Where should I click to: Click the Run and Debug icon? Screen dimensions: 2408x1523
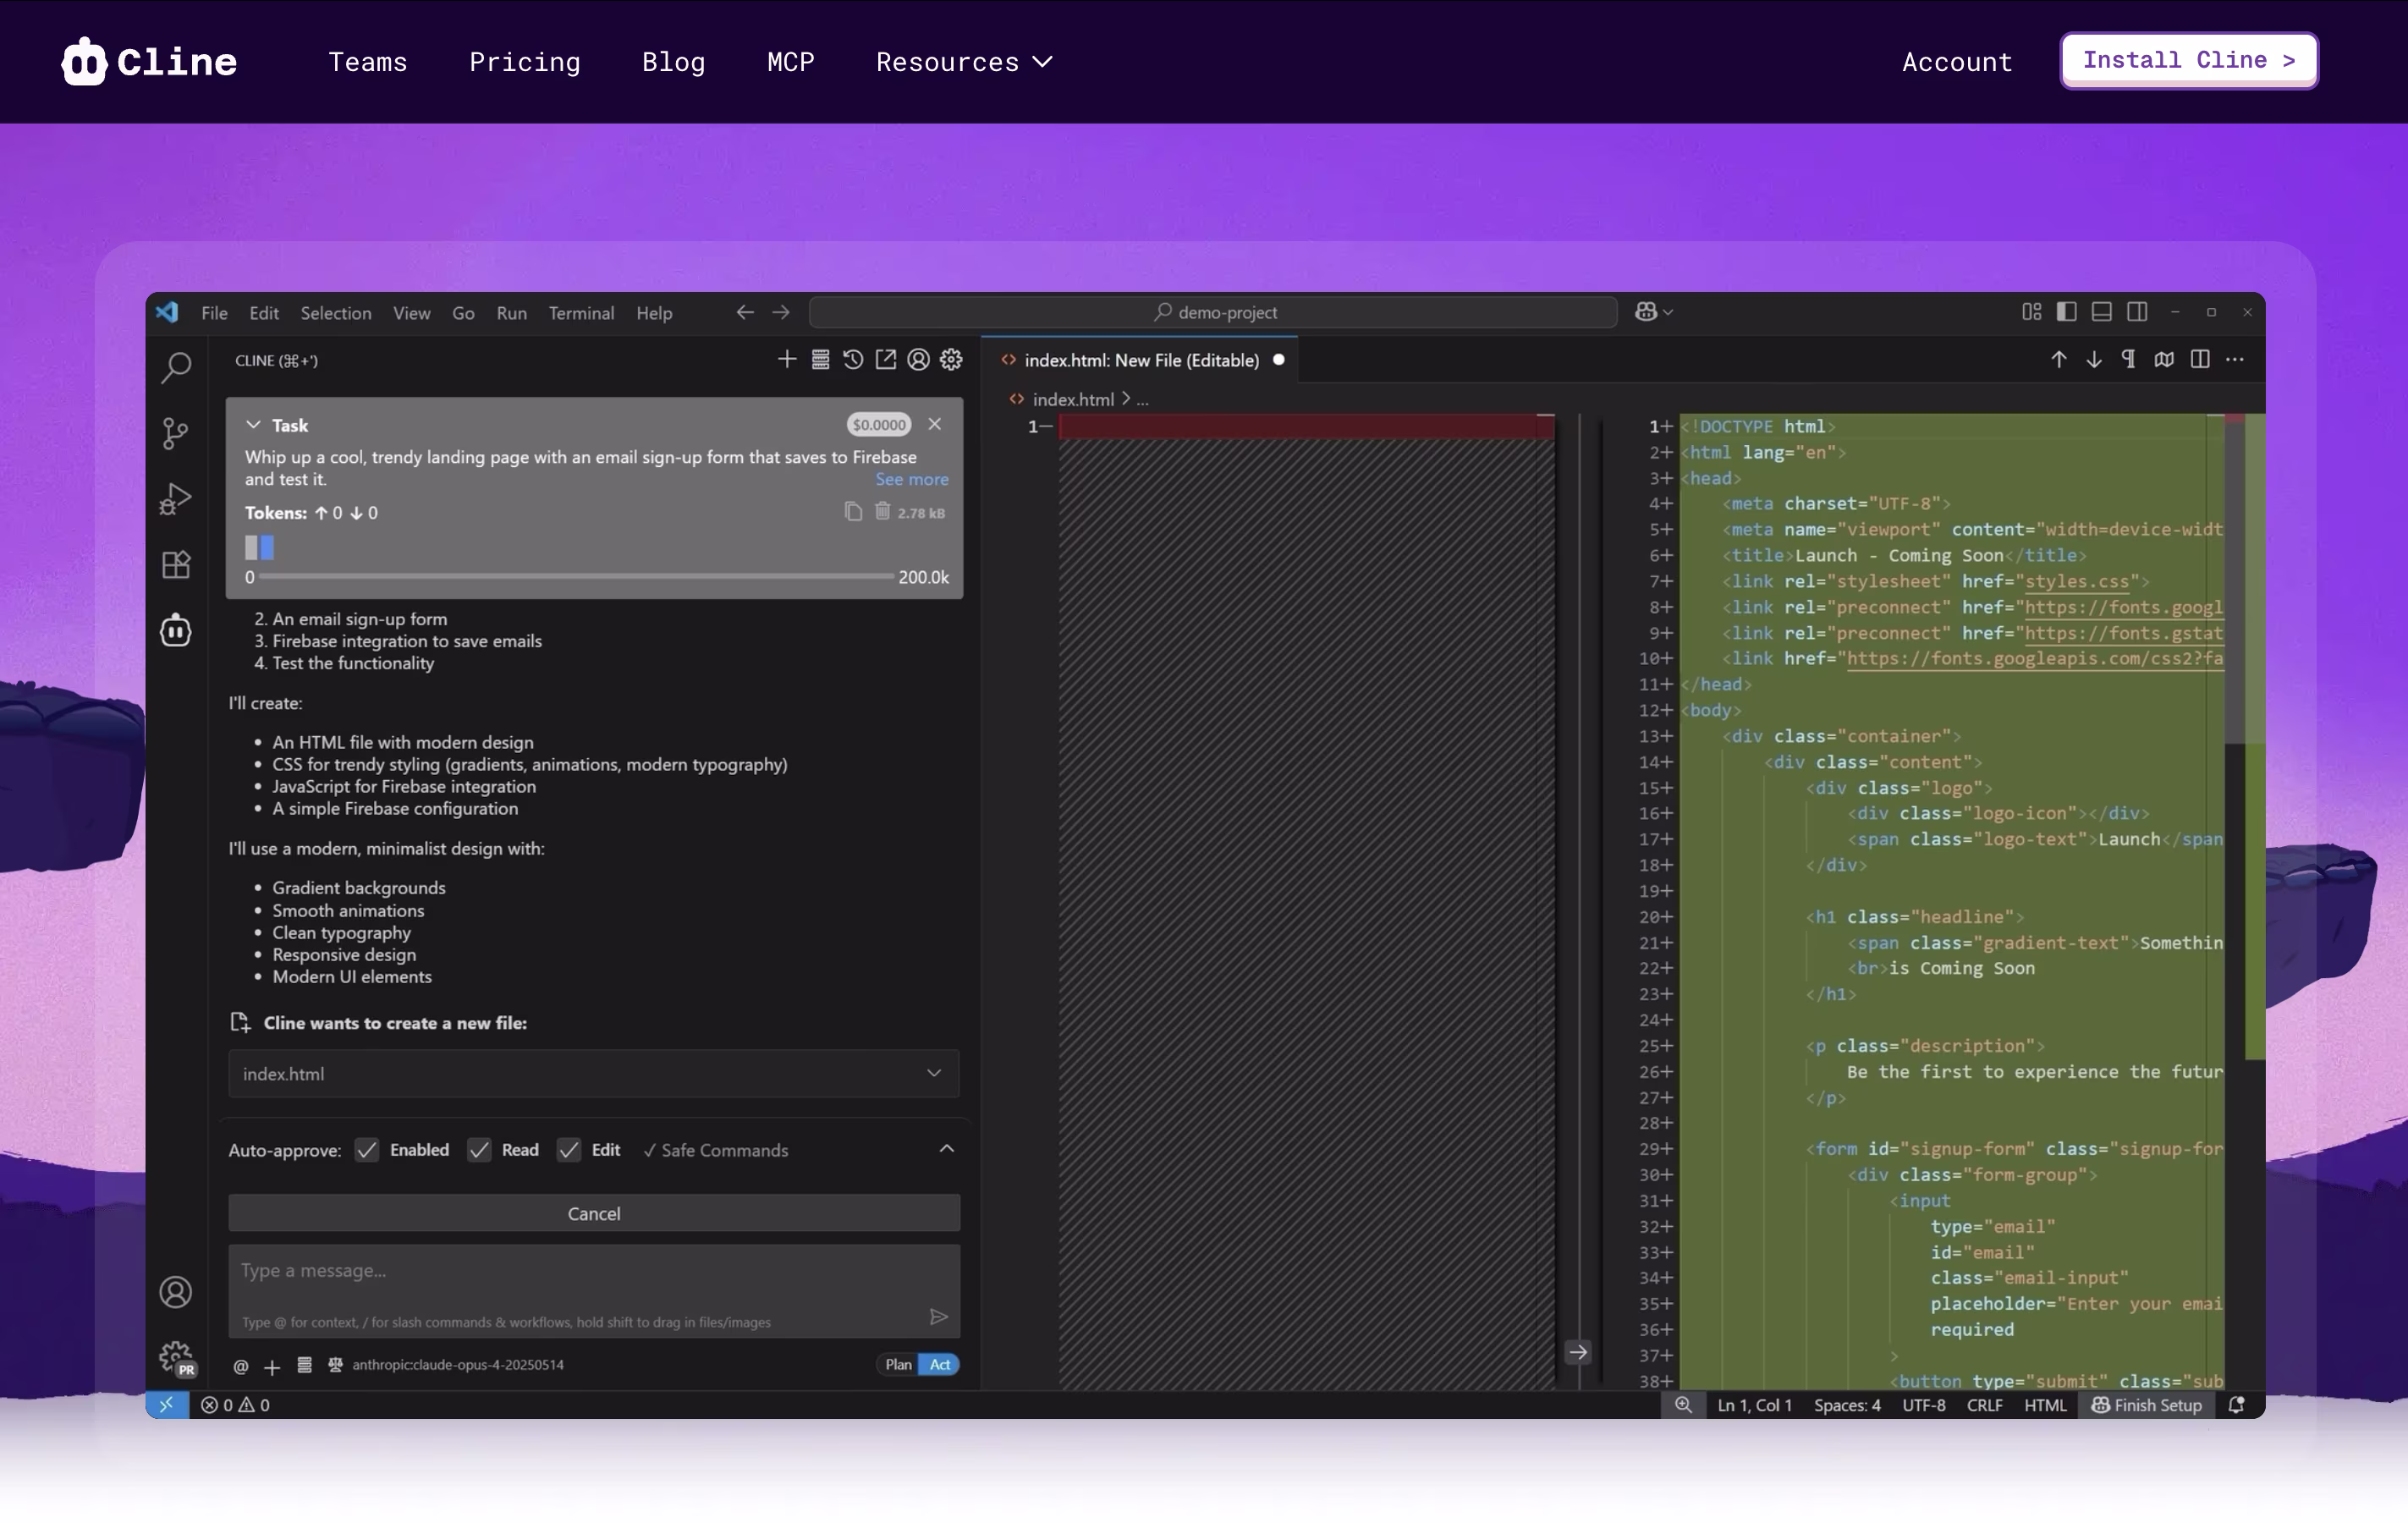click(x=175, y=499)
